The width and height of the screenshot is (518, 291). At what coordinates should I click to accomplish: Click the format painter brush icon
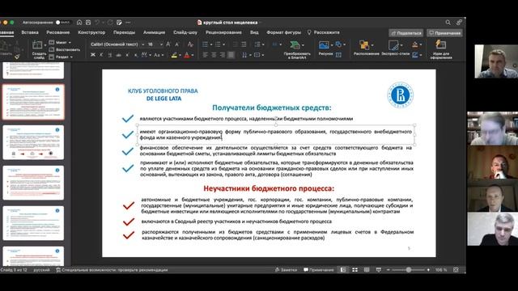(x=17, y=57)
